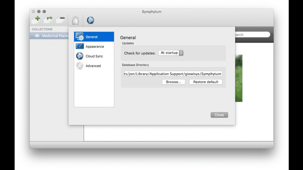Click the green plant image thumbnail behind the dialog
303x170 pixels.
tap(239, 78)
